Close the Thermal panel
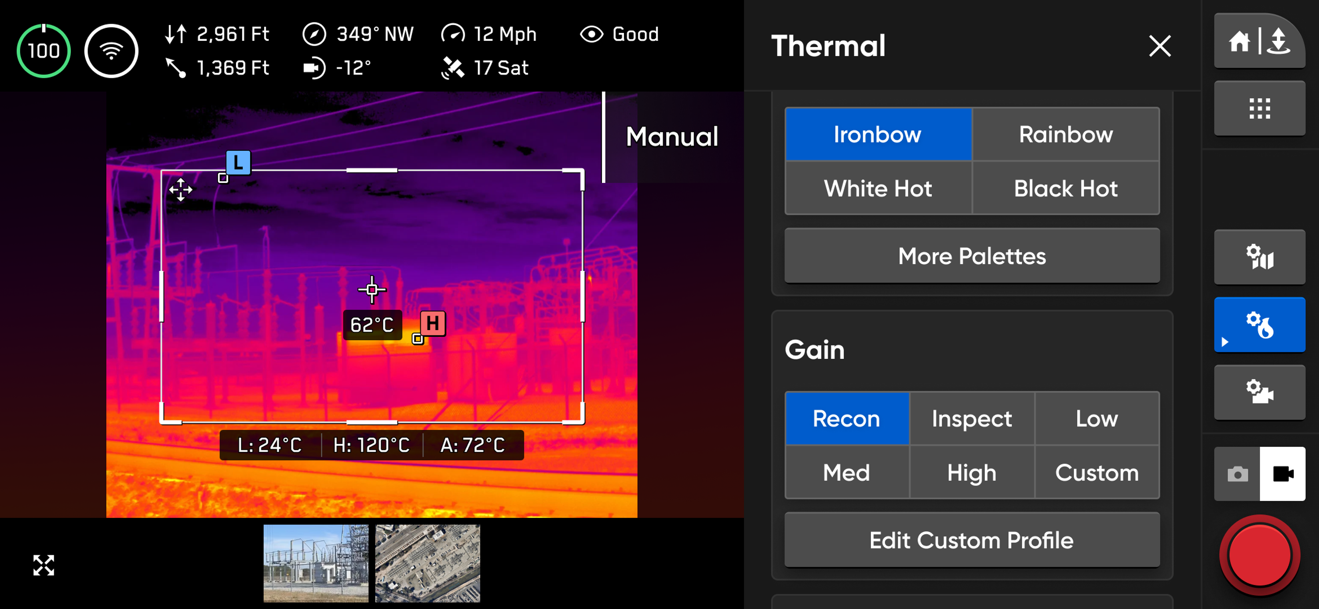Screen dimensions: 1319x609 tap(1159, 46)
